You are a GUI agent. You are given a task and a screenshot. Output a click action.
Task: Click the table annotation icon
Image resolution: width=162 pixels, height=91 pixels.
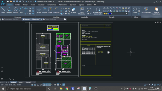tap(88, 14)
